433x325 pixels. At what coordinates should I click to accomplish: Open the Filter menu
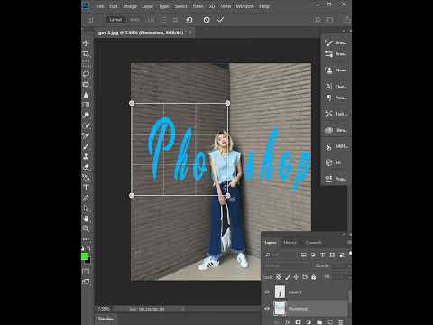coord(198,6)
